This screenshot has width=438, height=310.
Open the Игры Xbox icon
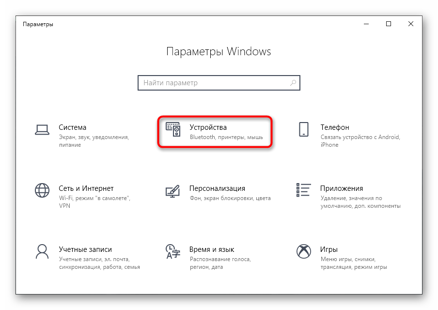click(304, 251)
